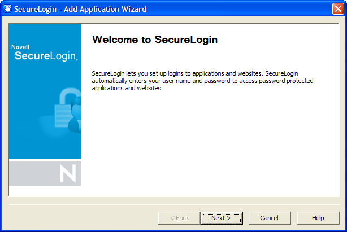347x232 pixels.
Task: Click the separator line above the buttons
Action: point(173,204)
